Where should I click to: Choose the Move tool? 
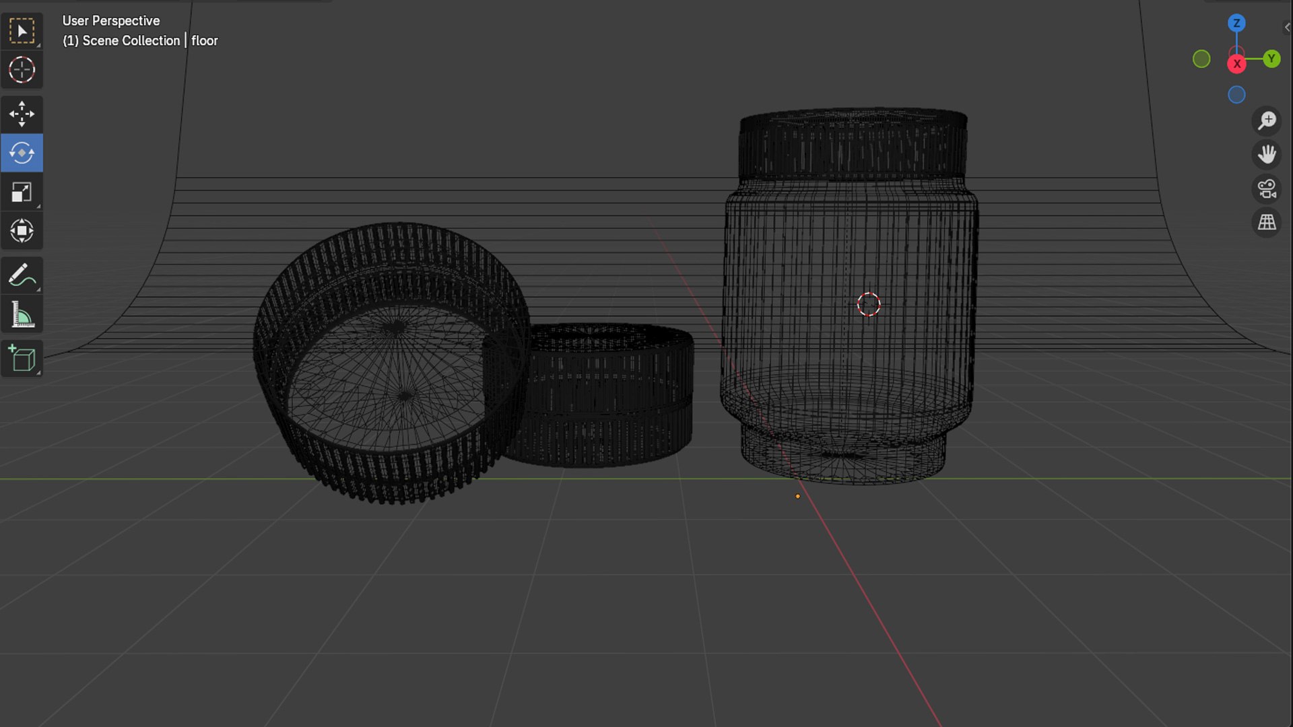click(x=22, y=114)
